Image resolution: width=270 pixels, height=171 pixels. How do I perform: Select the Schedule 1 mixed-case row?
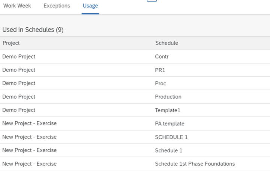tap(135, 150)
